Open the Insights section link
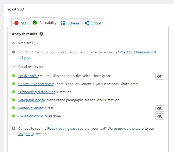 [26, 134]
